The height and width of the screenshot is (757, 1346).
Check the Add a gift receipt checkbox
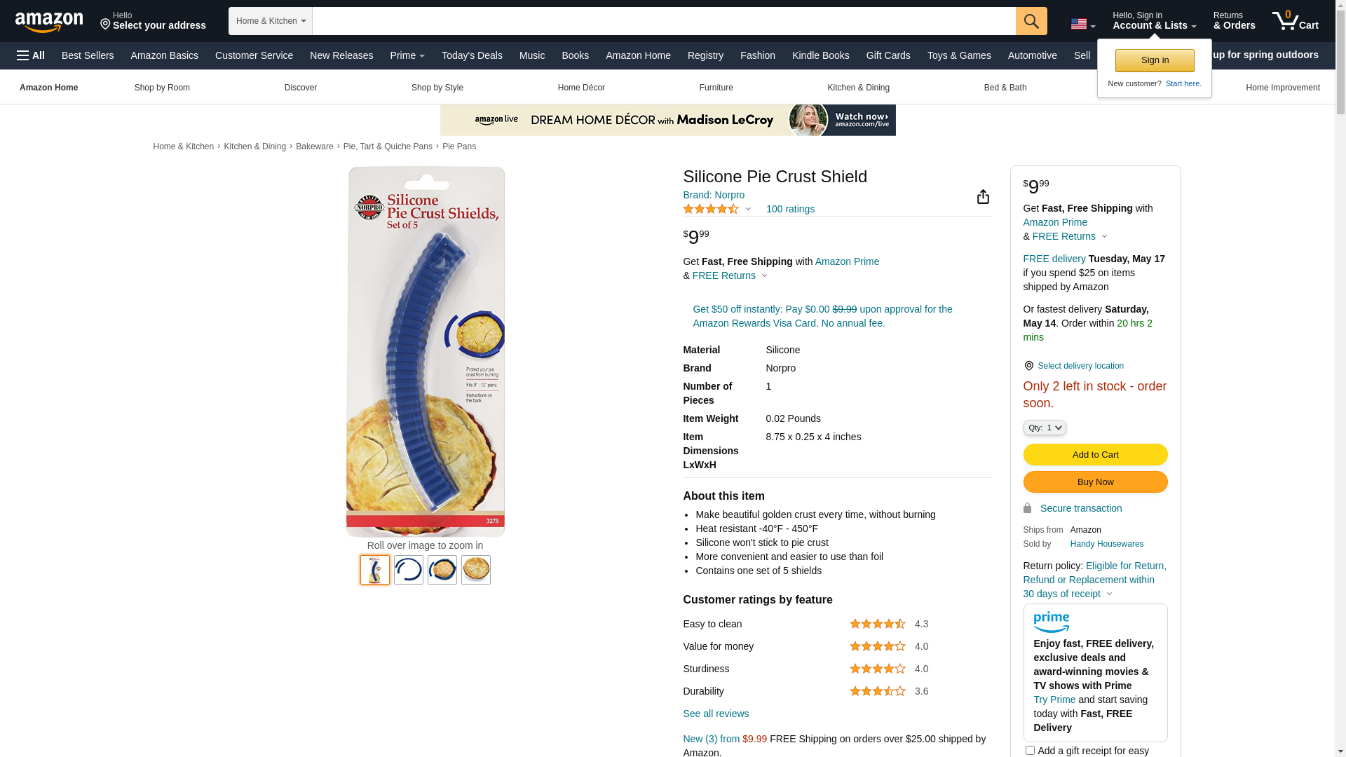click(x=1030, y=750)
